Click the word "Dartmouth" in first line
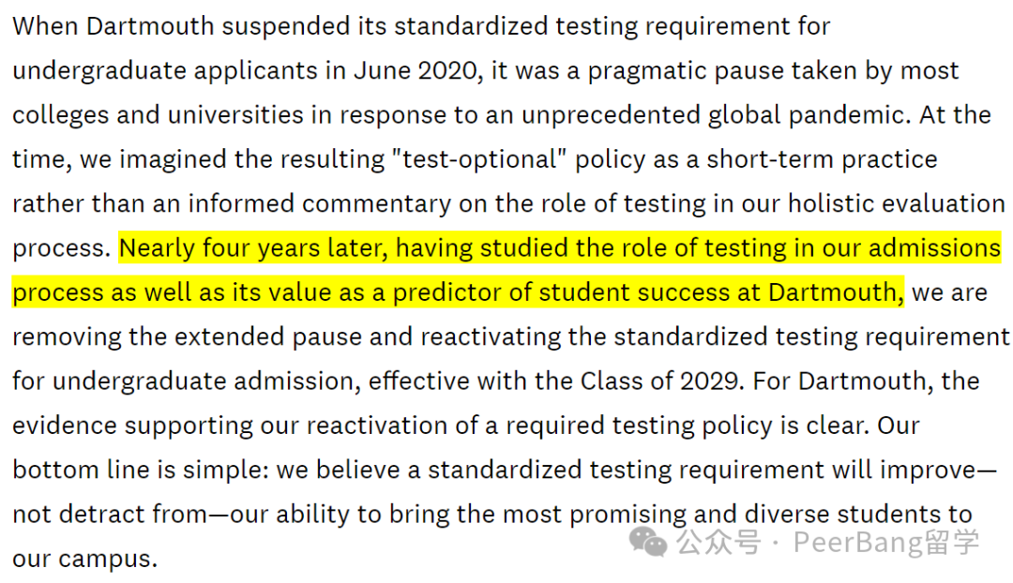 click(150, 26)
